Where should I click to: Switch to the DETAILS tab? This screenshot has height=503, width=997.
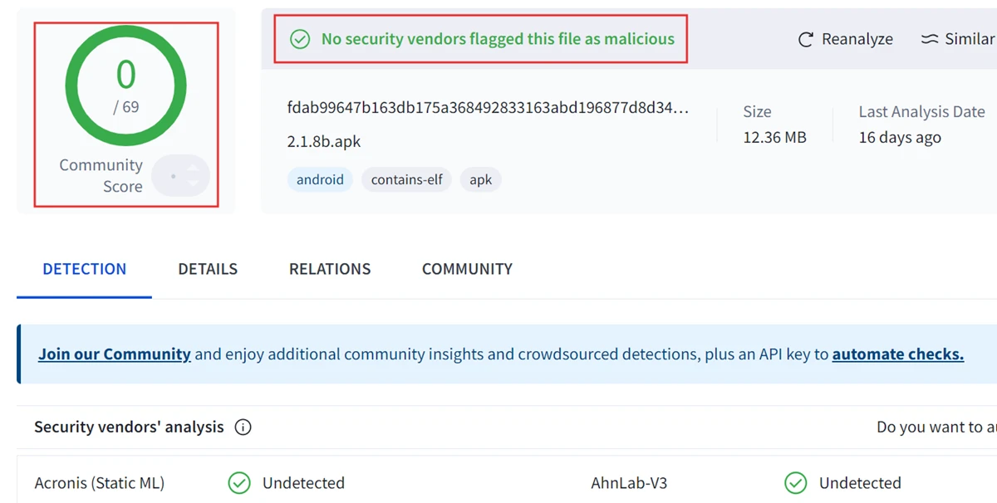(208, 269)
